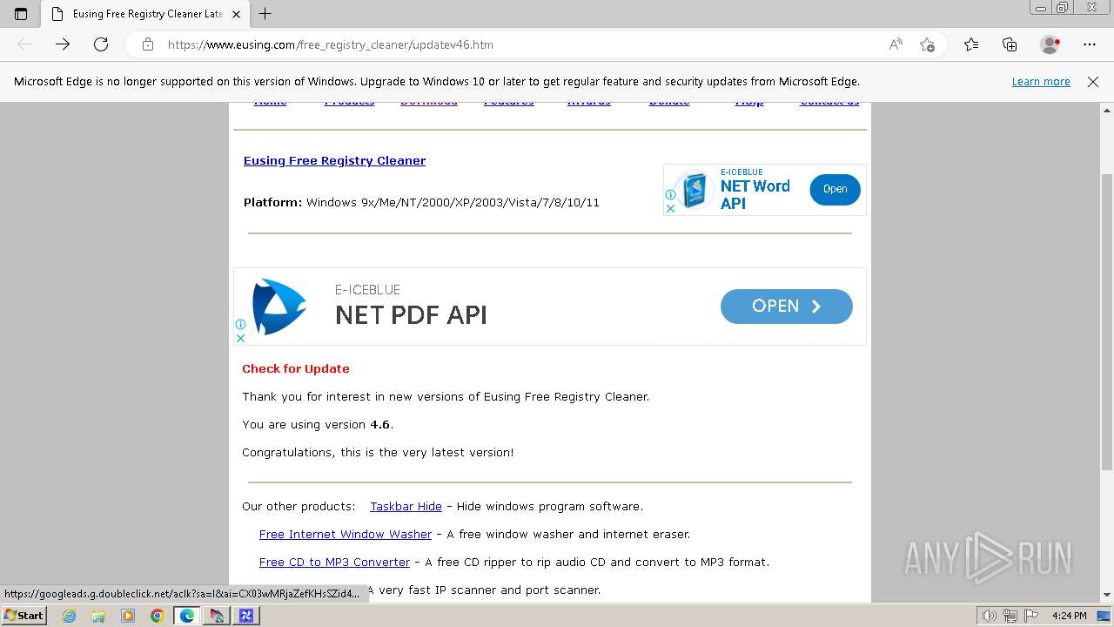Image resolution: width=1114 pixels, height=627 pixels.
Task: Dismiss the Edge unsupported notification bar
Action: pos(1093,82)
